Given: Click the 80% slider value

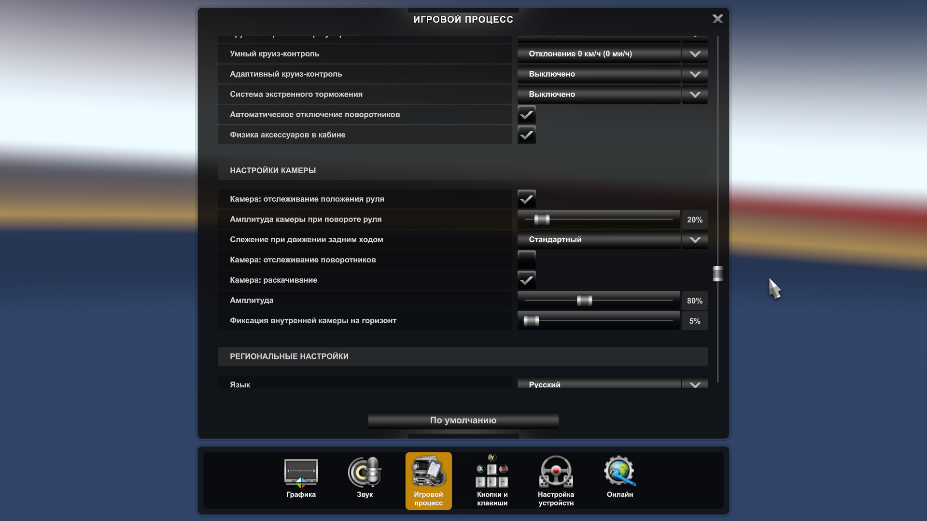Looking at the screenshot, I should pos(695,301).
